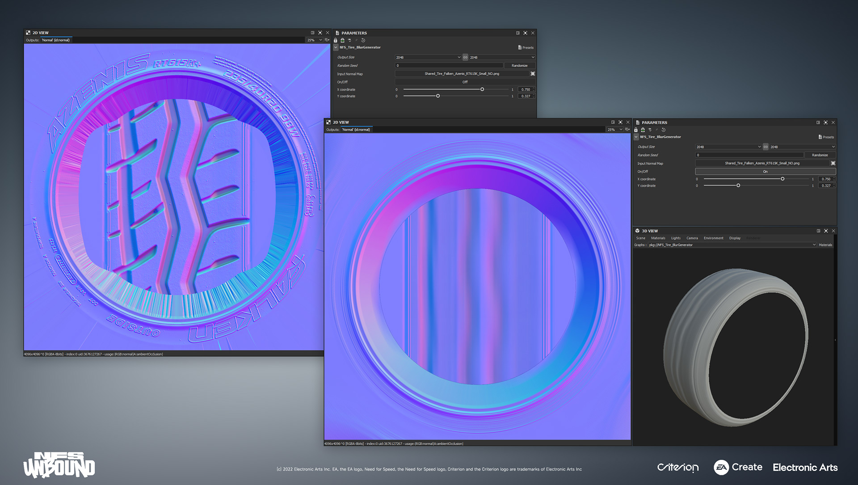Select 'Normal' output tab in front 2D View
The image size is (858, 485).
tap(356, 130)
